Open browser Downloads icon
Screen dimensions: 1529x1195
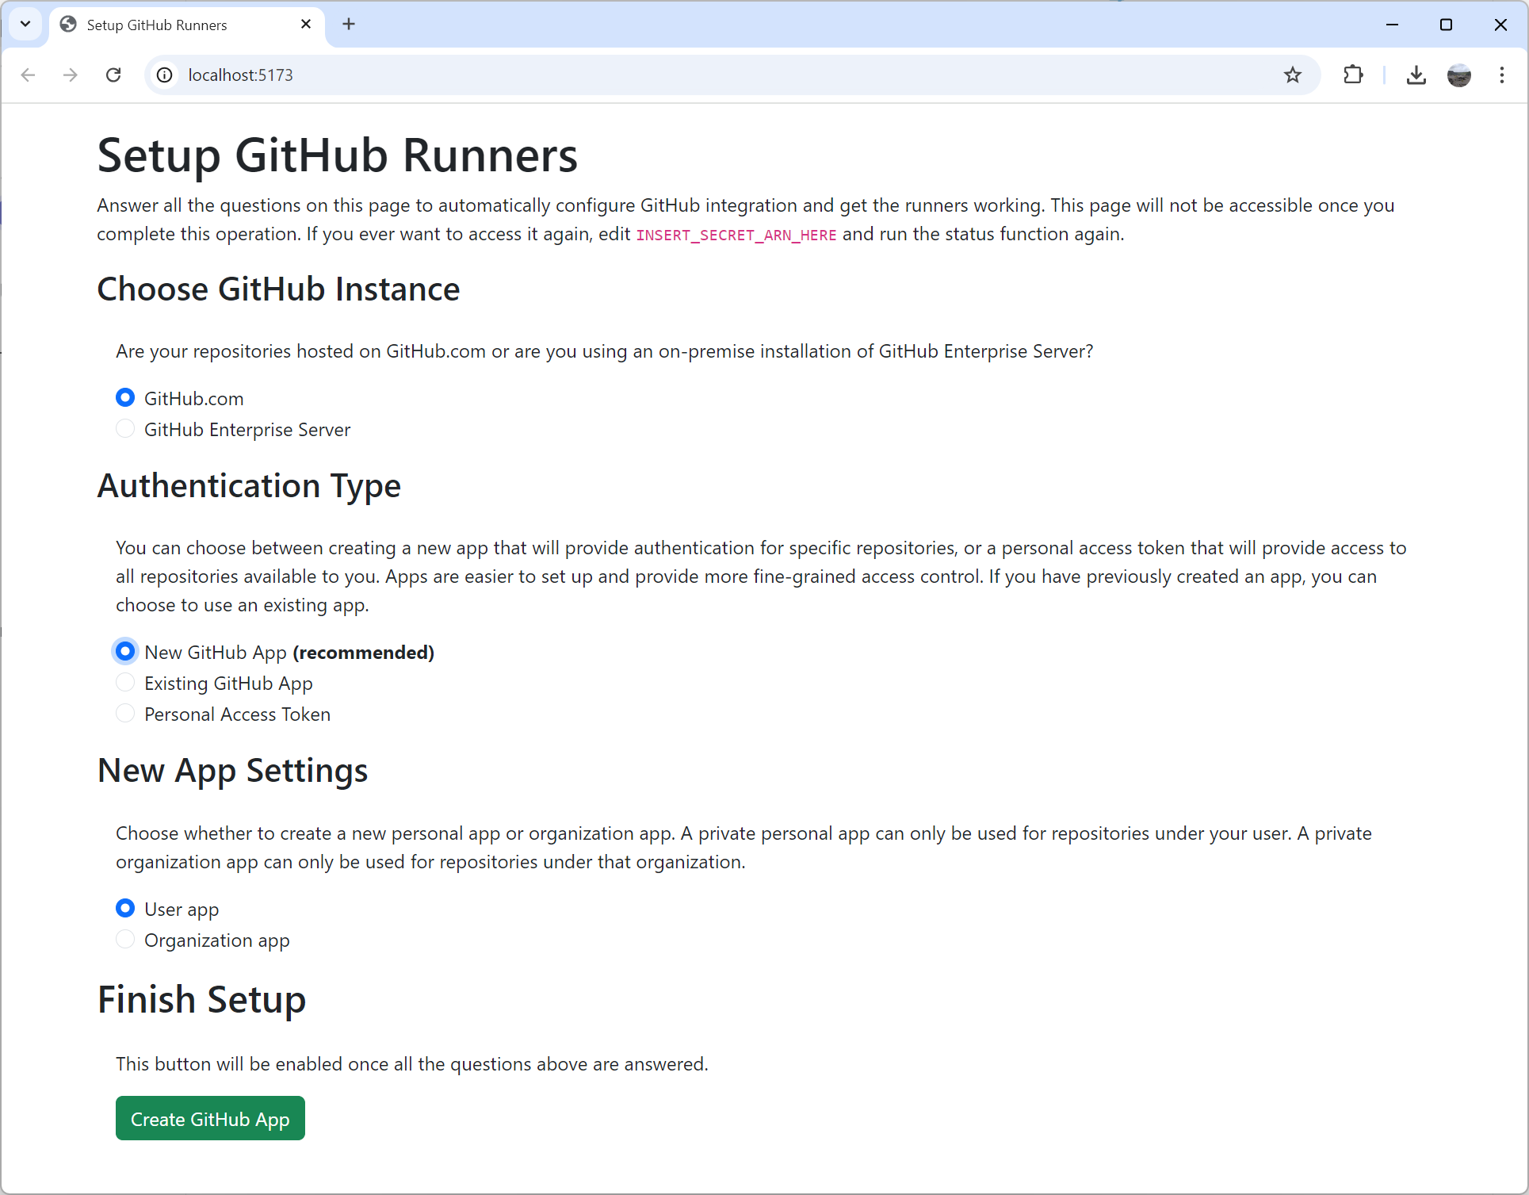(1416, 75)
